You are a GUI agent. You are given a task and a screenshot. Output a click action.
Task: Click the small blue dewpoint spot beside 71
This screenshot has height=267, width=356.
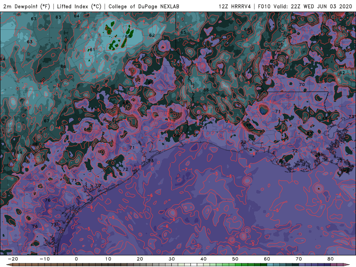click(263, 111)
